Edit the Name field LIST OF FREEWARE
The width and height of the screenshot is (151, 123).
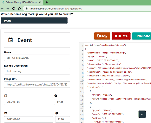coord(37,58)
